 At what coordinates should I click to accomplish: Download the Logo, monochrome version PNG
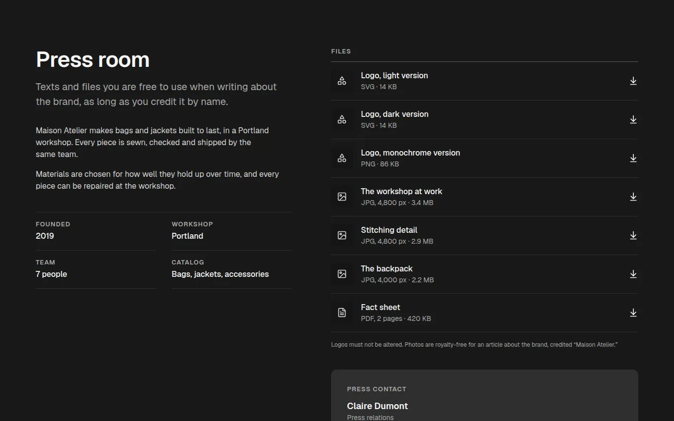click(x=633, y=158)
